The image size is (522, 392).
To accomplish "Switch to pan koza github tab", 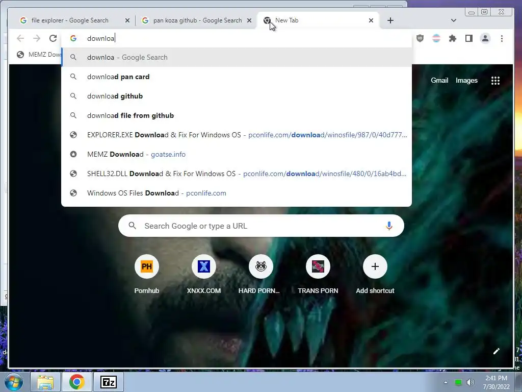I will (x=196, y=20).
